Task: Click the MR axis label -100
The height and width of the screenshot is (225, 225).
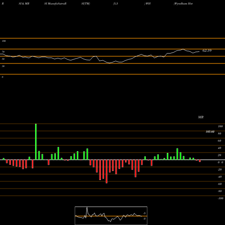Action: click(x=220, y=198)
